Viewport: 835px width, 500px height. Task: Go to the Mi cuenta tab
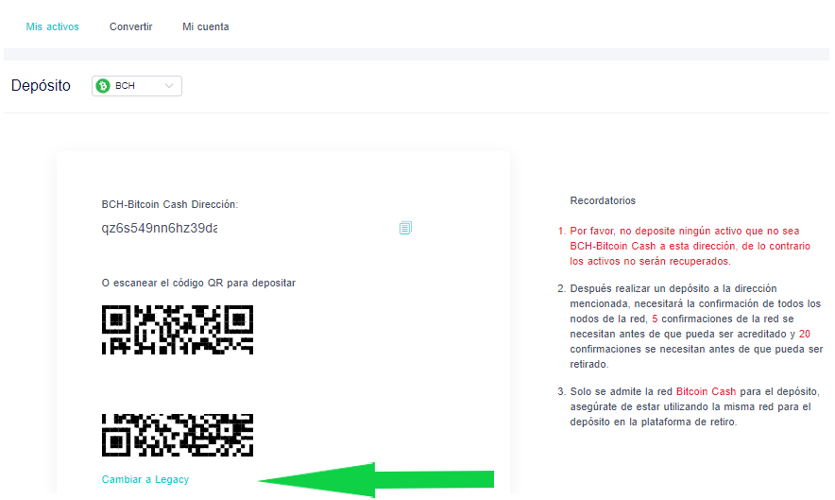(206, 26)
